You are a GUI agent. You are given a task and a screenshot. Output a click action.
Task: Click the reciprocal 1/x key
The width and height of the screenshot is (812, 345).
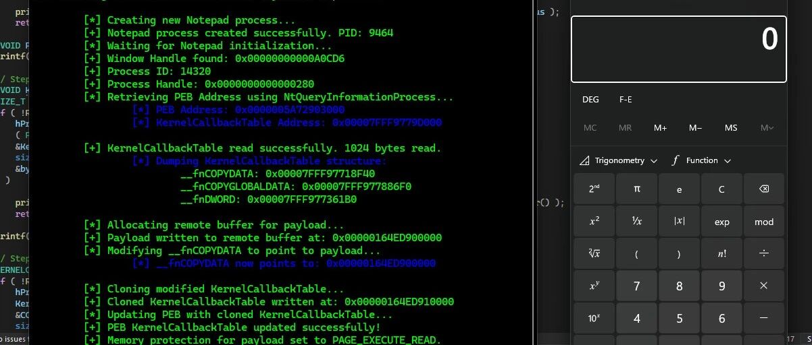tap(636, 222)
